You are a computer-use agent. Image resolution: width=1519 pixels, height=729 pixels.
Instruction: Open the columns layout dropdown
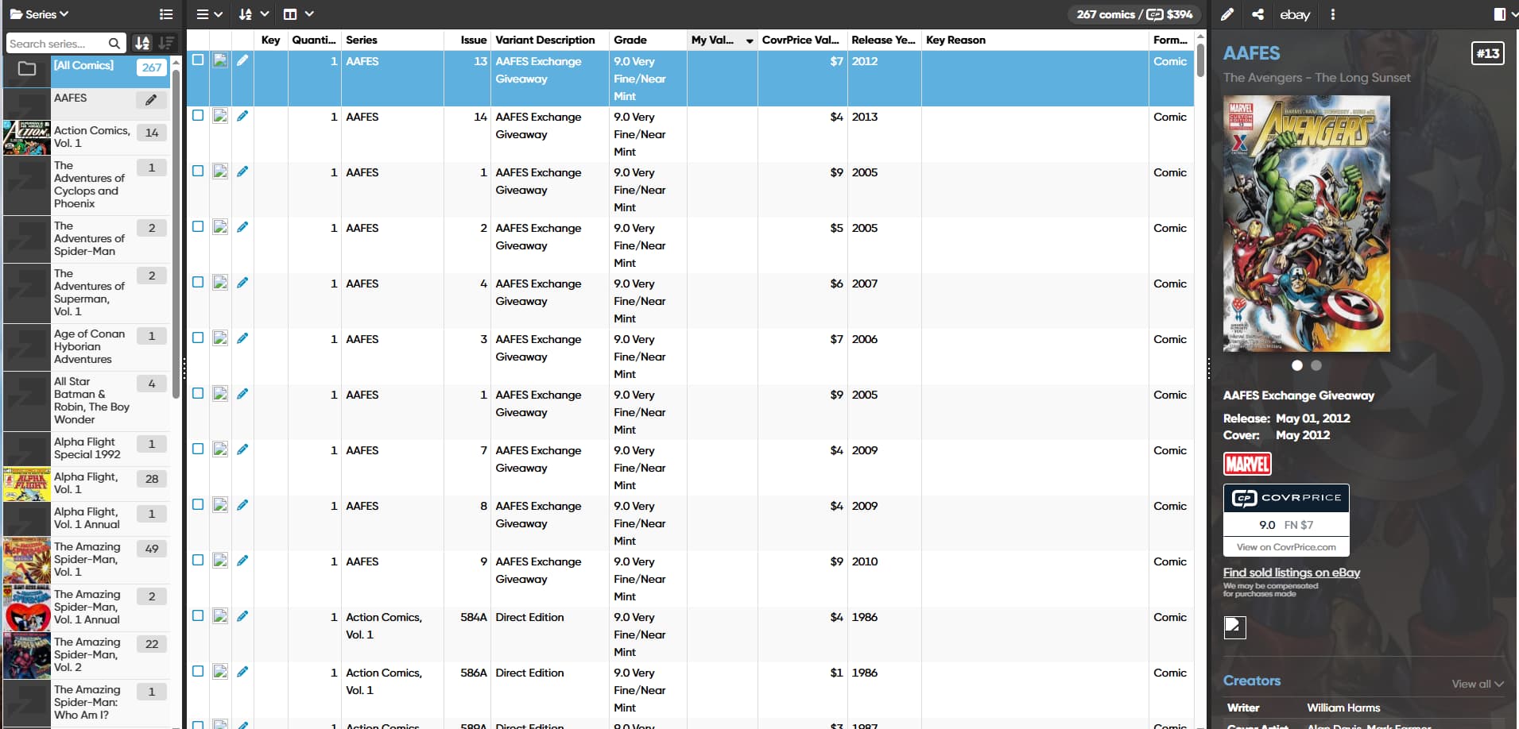[x=299, y=14]
